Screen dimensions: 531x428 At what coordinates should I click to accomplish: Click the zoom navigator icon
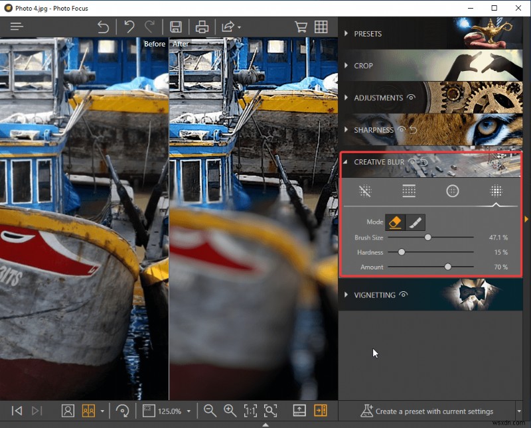[x=149, y=411]
